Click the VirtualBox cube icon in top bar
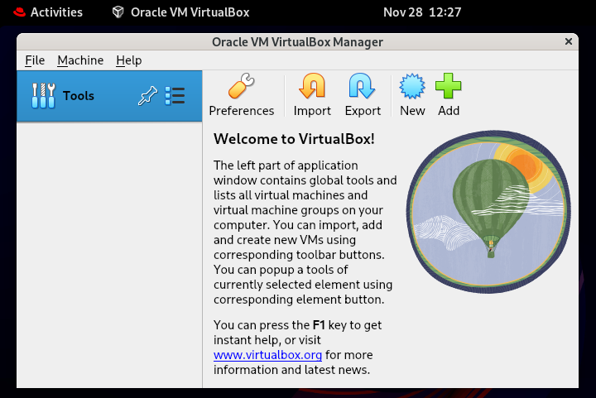The height and width of the screenshot is (398, 596). (118, 12)
